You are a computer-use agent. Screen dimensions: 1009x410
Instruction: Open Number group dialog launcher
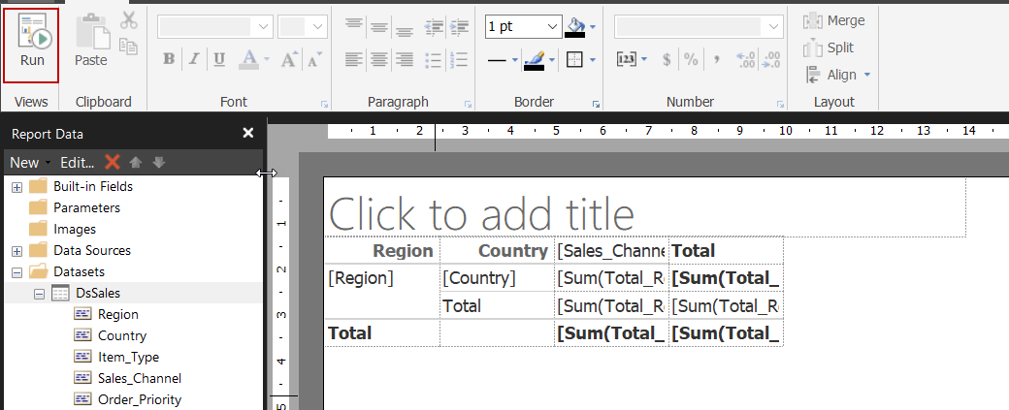coord(781,104)
